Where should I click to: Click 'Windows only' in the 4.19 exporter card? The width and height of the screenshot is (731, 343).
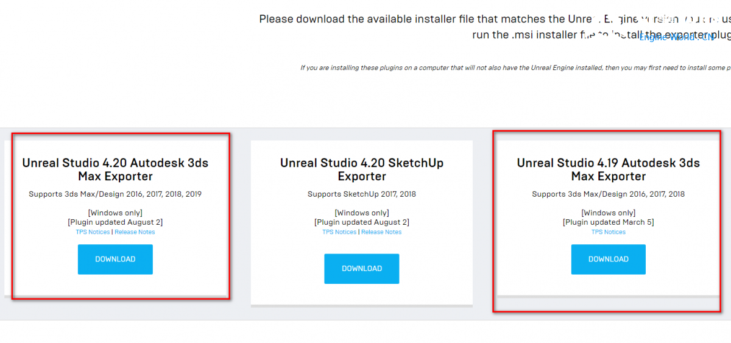[x=608, y=213]
